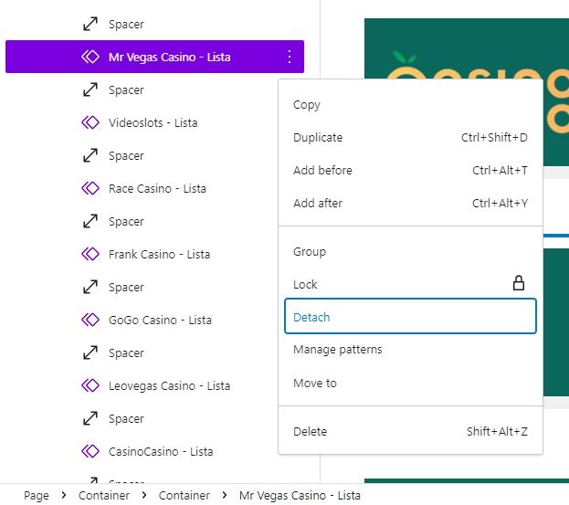Viewport: 569px width, 505px height.
Task: Click the pattern icon of Race Casino - Lista
Action: tap(90, 188)
